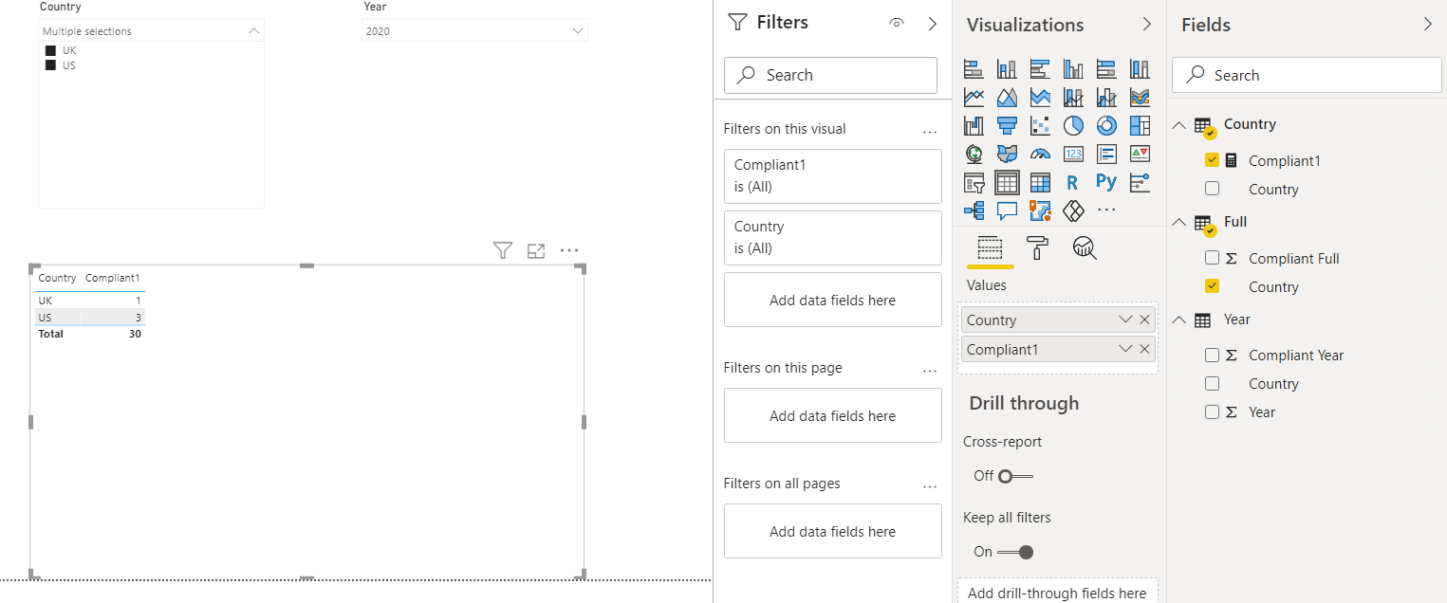Check Country field under Country table
The height and width of the screenshot is (603, 1447).
coord(1212,189)
